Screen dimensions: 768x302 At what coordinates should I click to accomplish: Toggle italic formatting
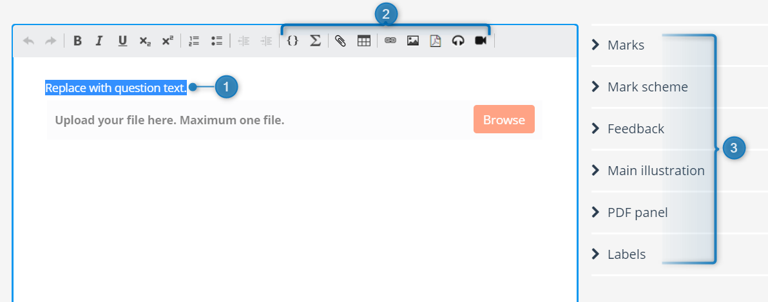(99, 41)
